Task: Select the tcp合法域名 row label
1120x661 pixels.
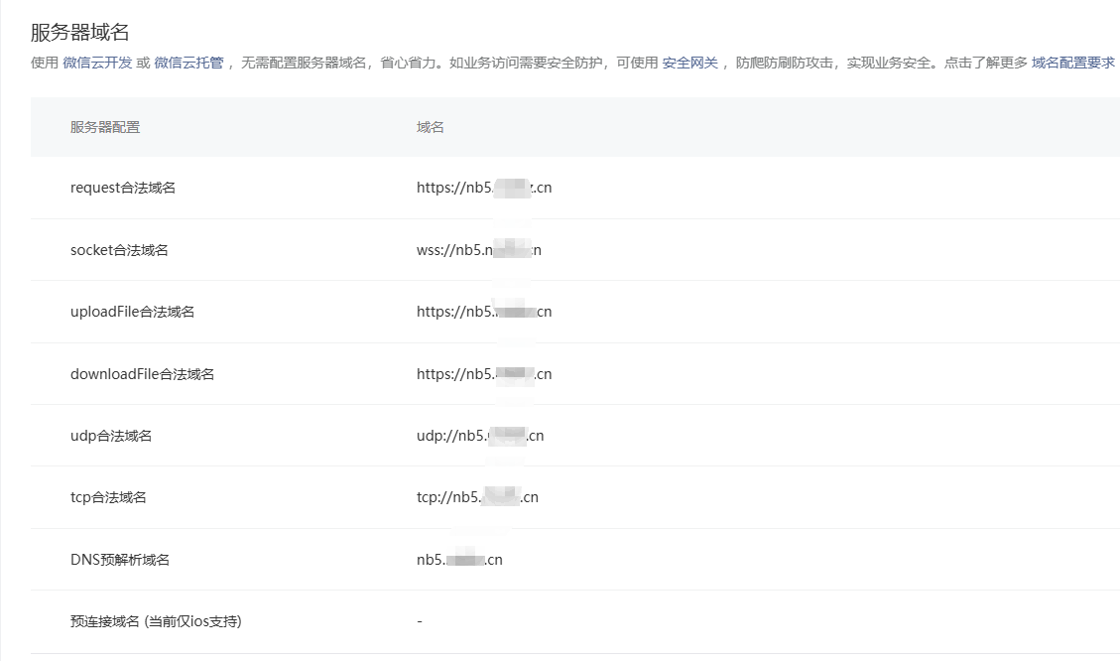Action: click(x=108, y=497)
